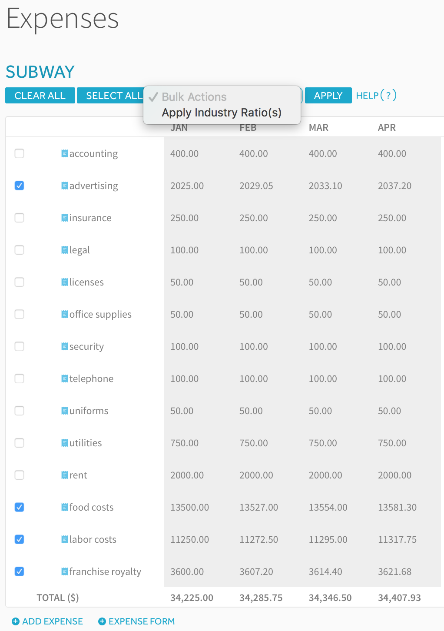Screen dimensions: 444x631
Task: Click rent JAN value 2000.00
Action: pyautogui.click(x=187, y=475)
